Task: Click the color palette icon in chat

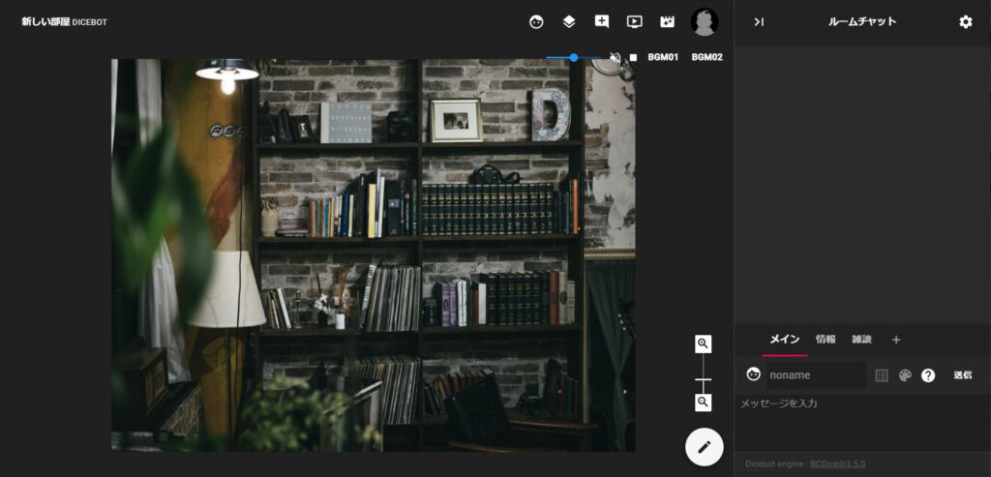Action: pos(905,375)
